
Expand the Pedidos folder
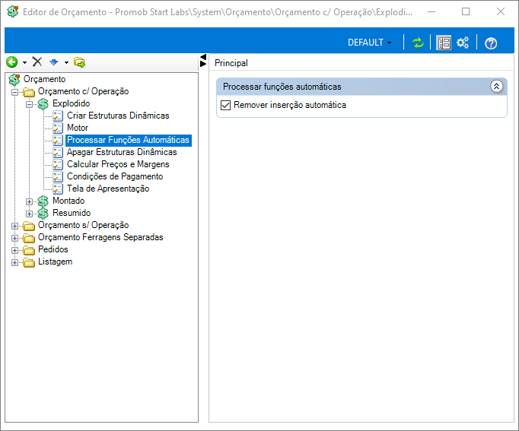click(14, 250)
